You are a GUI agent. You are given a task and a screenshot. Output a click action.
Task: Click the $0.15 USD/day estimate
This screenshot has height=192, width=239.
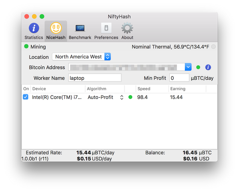click(94, 159)
